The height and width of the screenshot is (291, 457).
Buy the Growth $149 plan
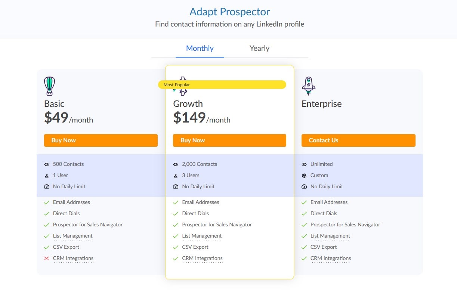(x=229, y=140)
